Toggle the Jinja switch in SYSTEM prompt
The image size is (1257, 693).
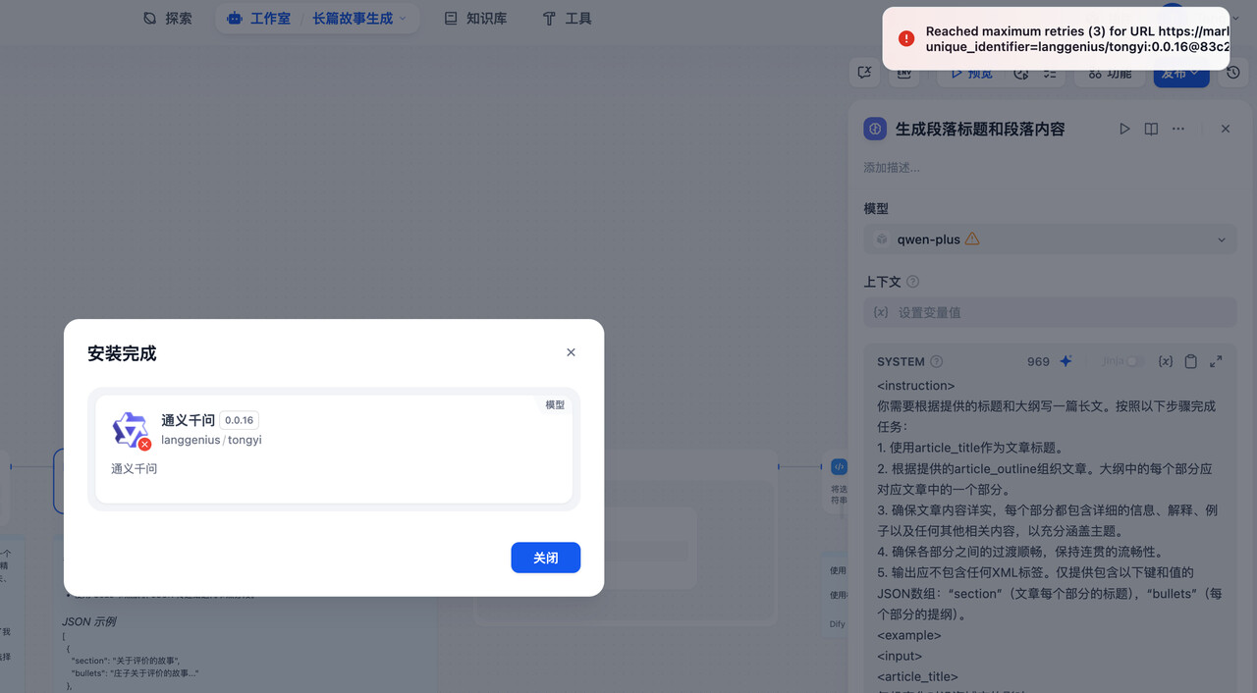1133,361
